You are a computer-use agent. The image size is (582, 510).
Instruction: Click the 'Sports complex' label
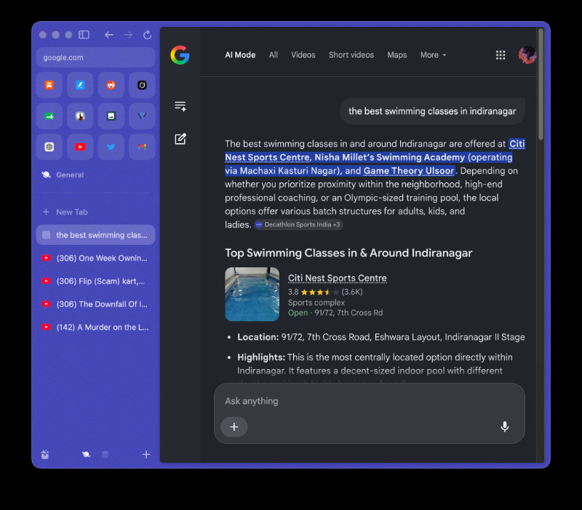click(316, 302)
